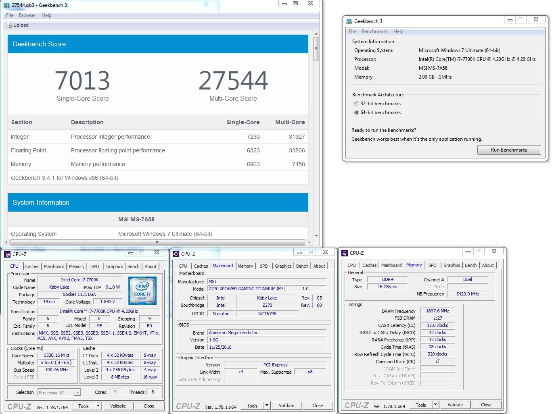The width and height of the screenshot is (552, 414).
Task: Click Tools button in CPU-Z Mainboard window
Action: (252, 406)
